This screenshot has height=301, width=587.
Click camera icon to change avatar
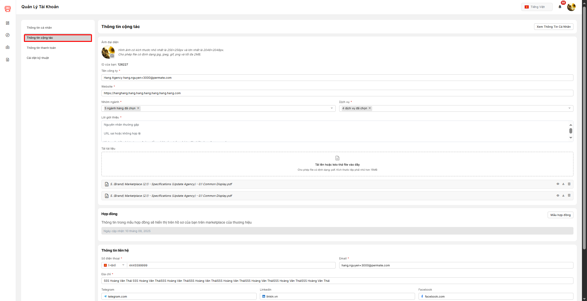pyautogui.click(x=112, y=56)
